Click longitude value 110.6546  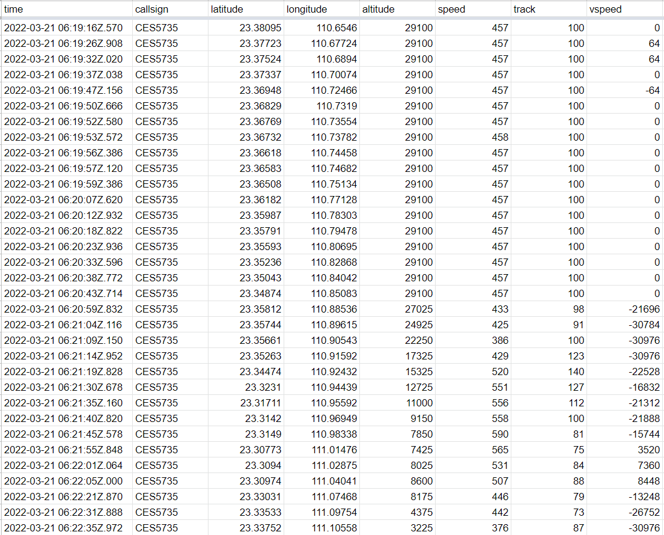[337, 28]
